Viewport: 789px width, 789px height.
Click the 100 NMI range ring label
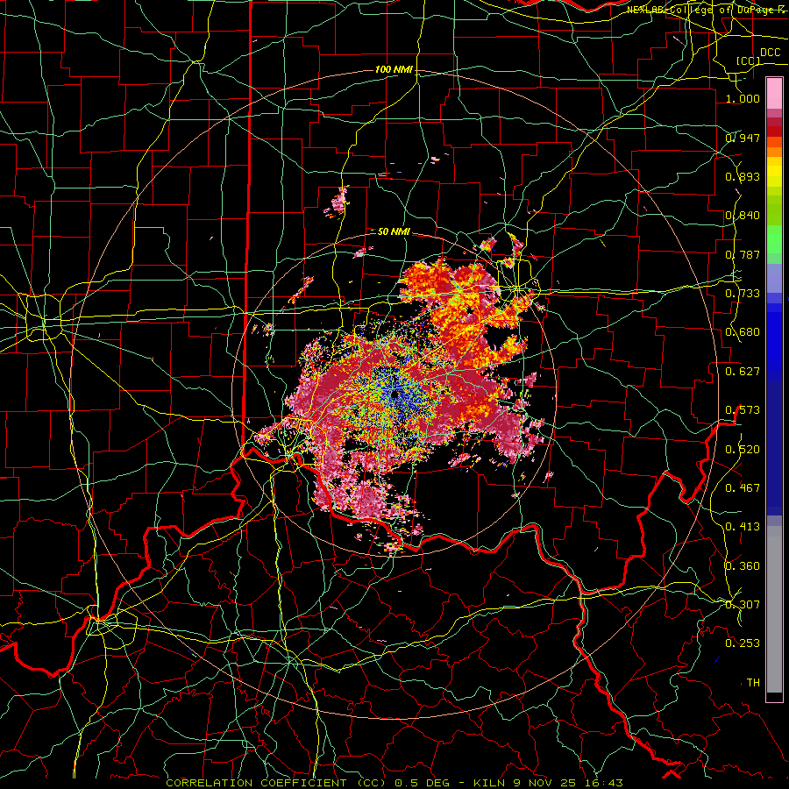[394, 69]
